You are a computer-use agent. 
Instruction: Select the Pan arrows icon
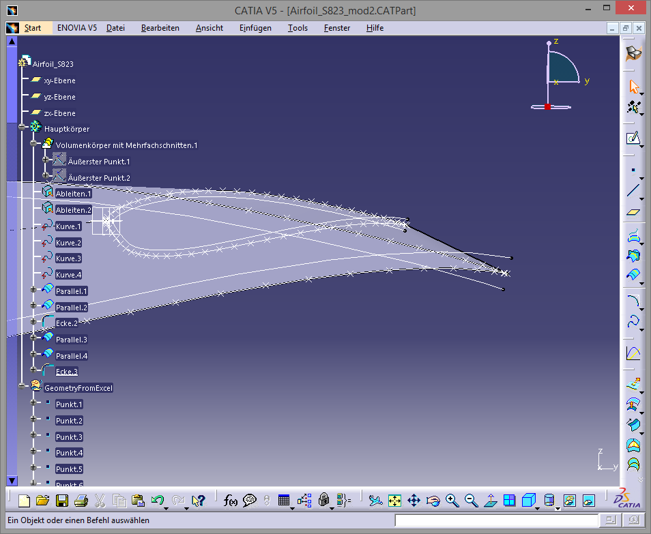pos(414,501)
